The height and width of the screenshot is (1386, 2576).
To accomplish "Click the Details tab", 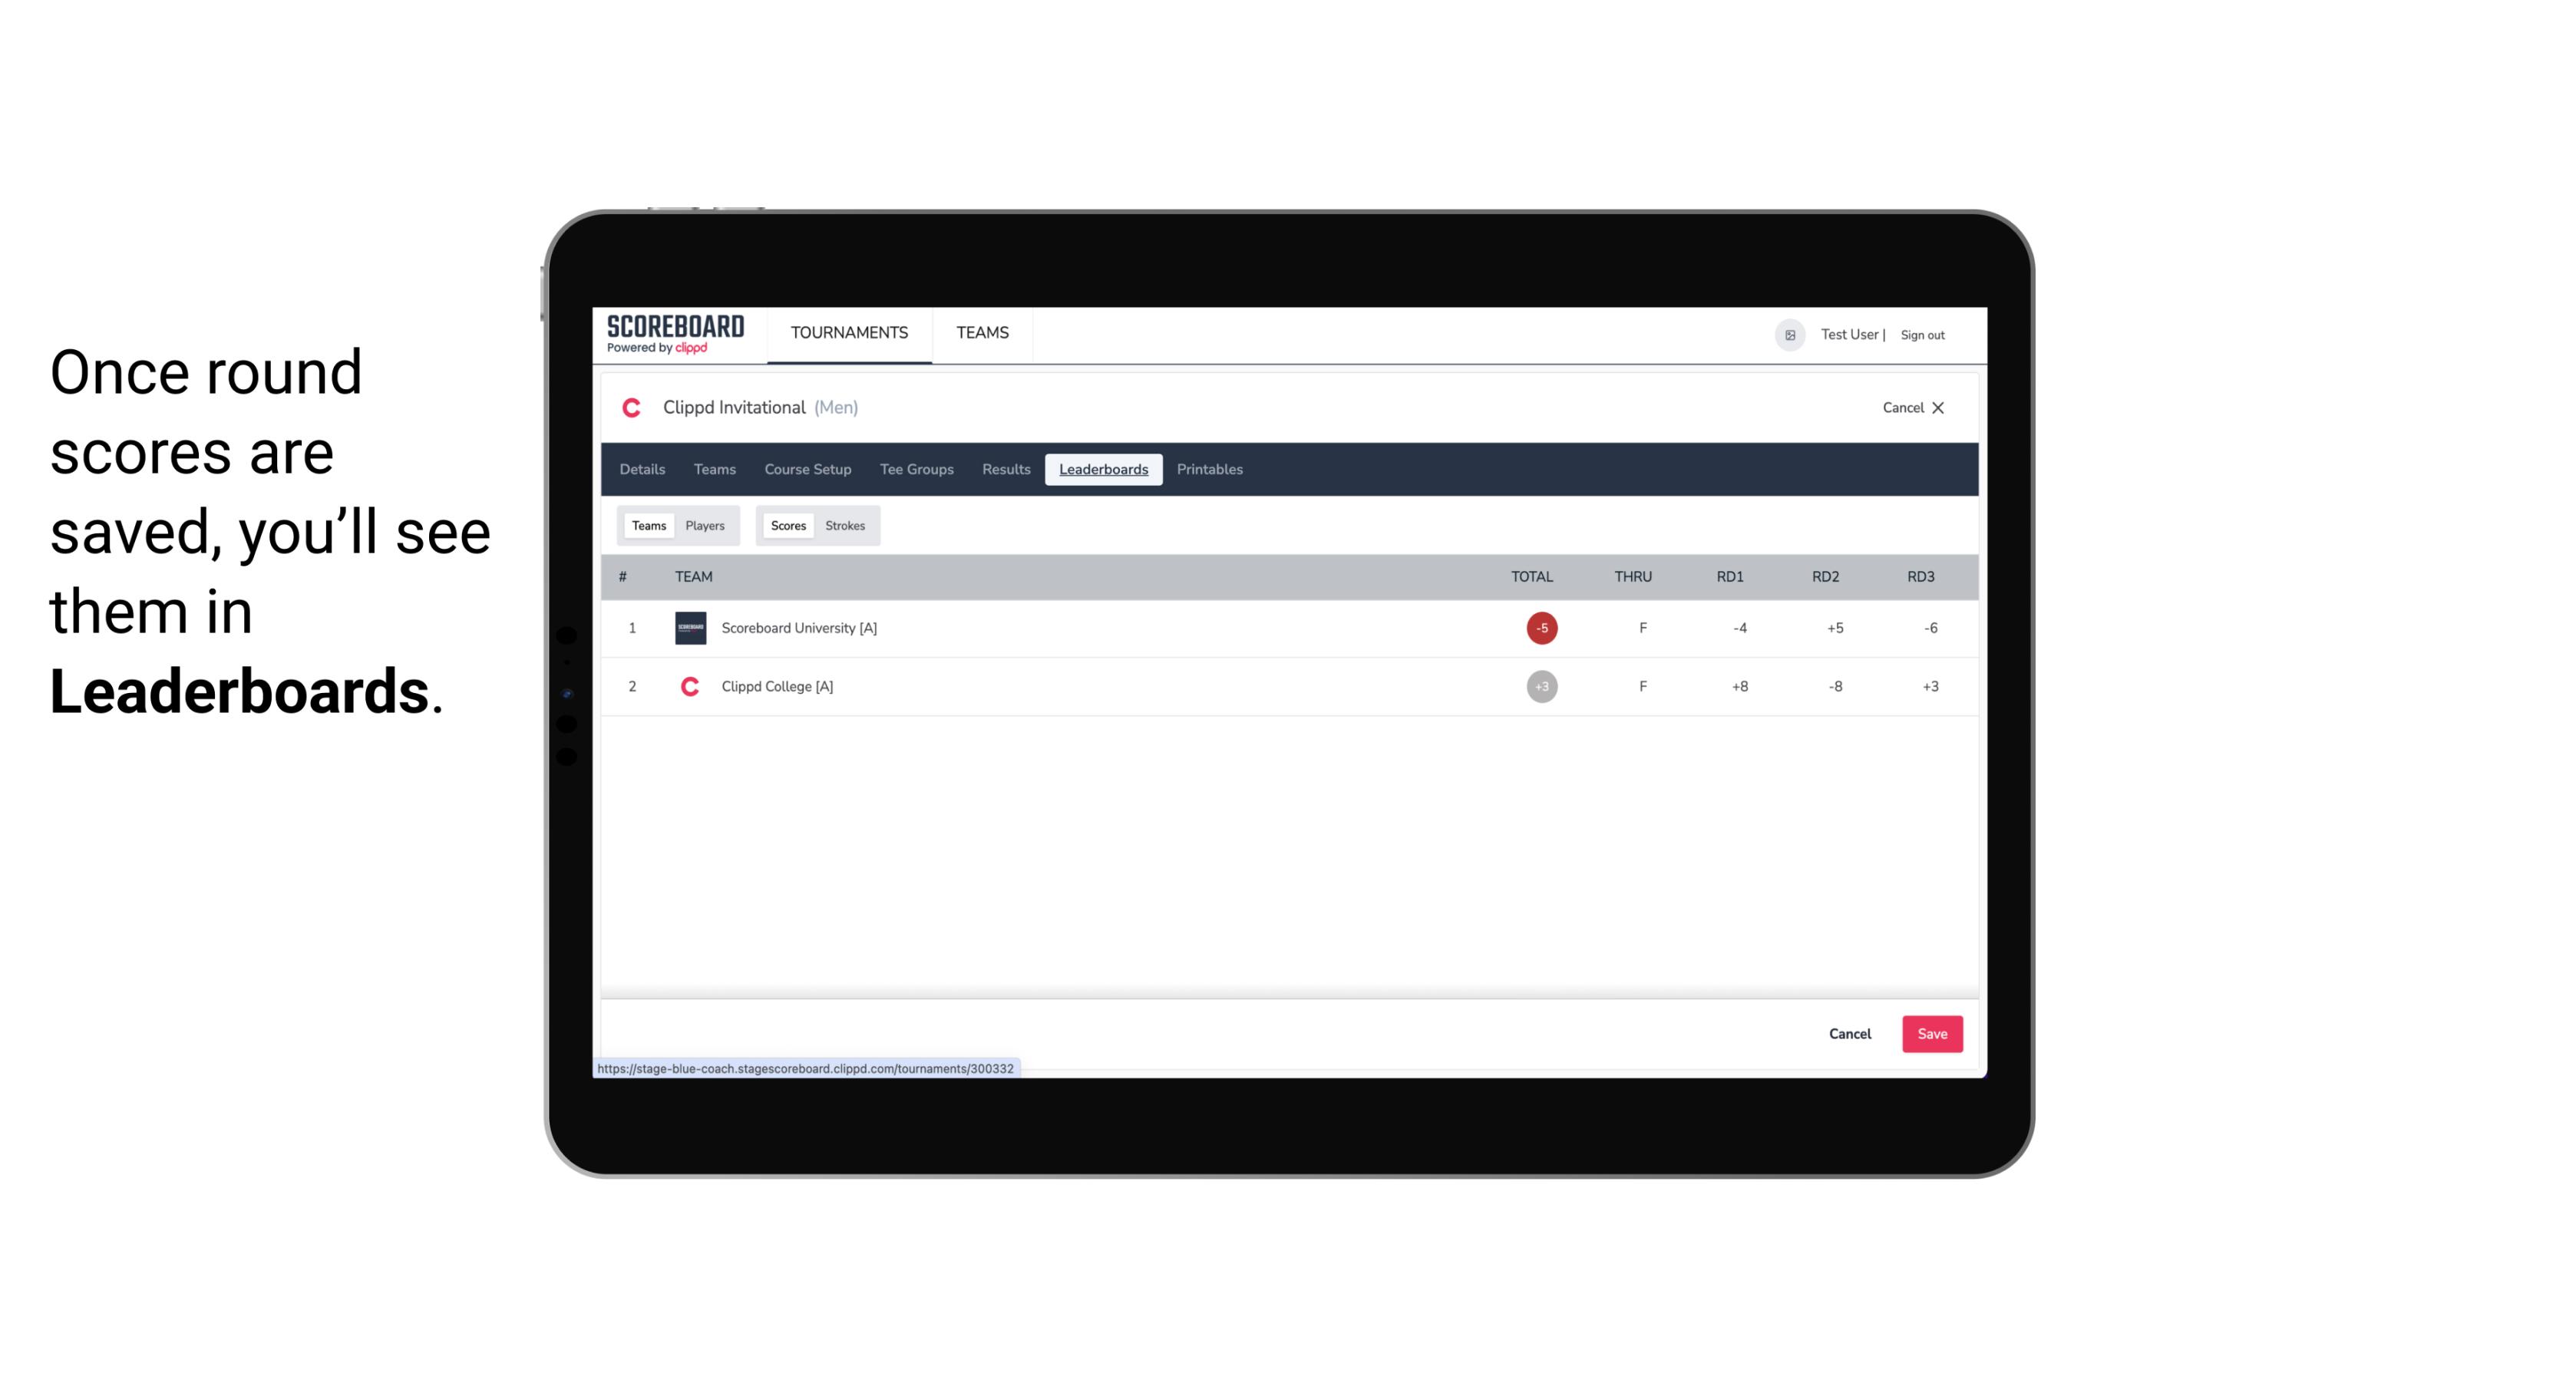I will pyautogui.click(x=643, y=470).
